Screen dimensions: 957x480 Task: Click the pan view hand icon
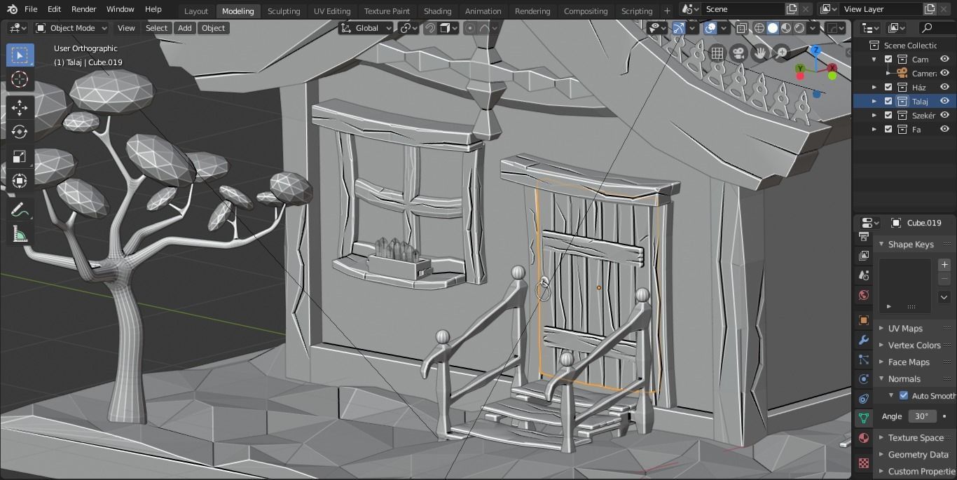click(x=760, y=53)
